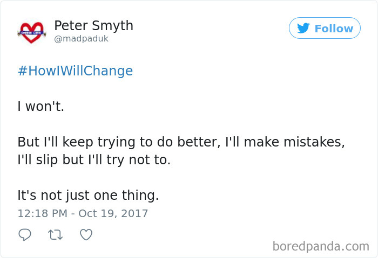Screen dimensions: 378x258
Task: Visit the @madpaduk handle
Action: (81, 39)
